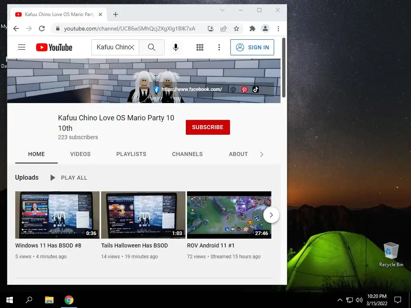Viewport: 411px width, 308px height.
Task: Open the Windows Start menu
Action: 10,300
